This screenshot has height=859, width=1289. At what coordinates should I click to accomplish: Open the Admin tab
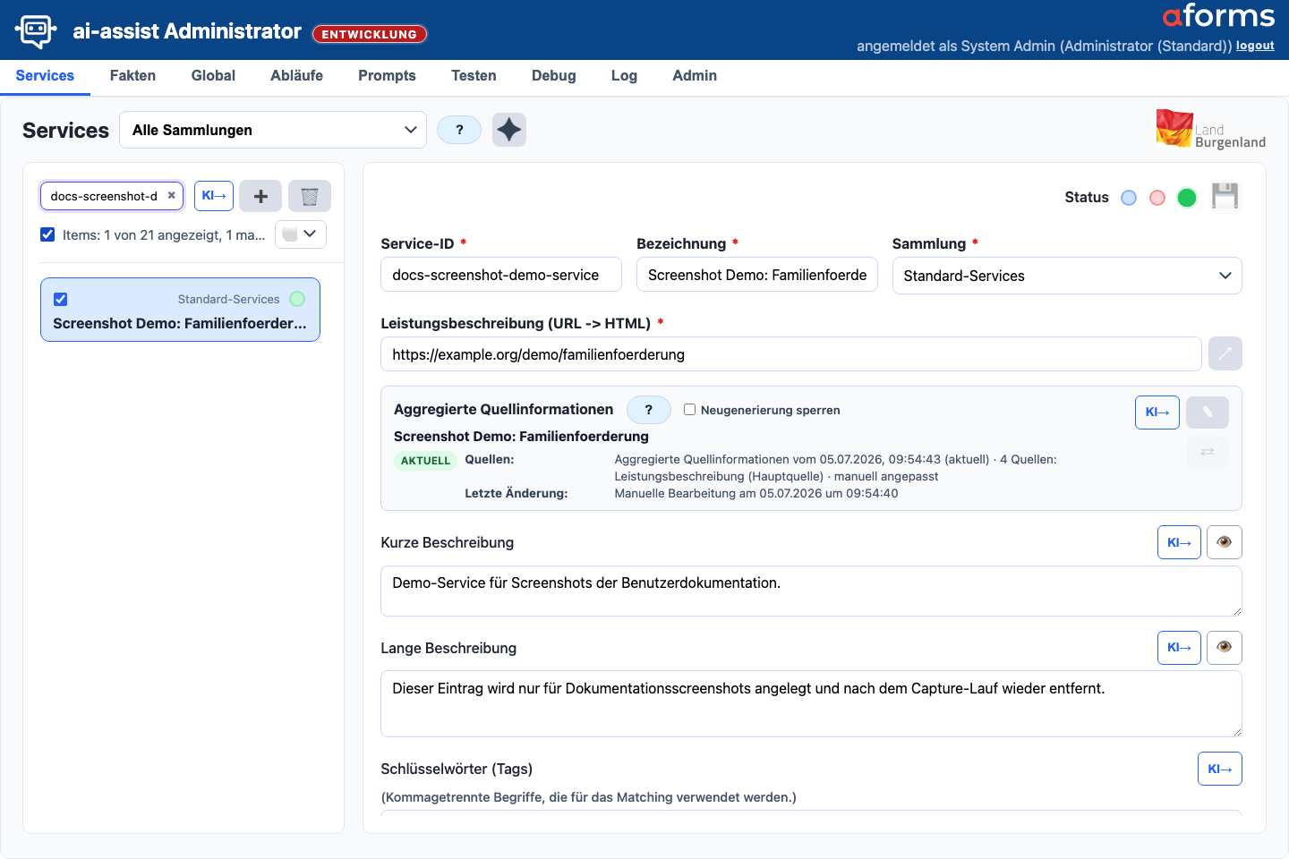[x=695, y=76]
